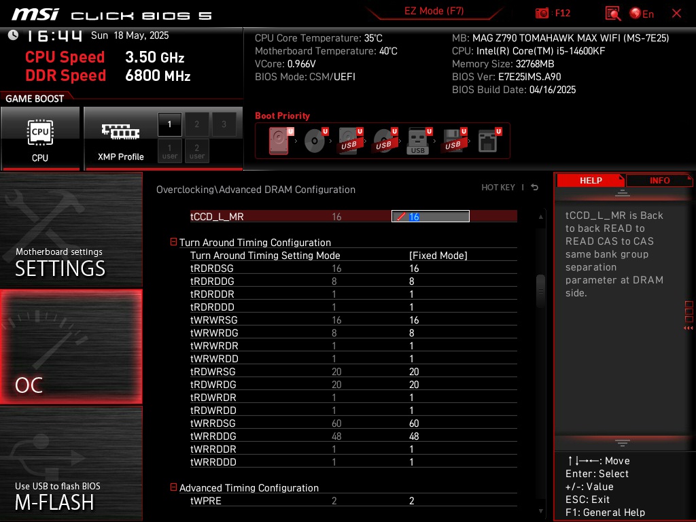Image resolution: width=696 pixels, height=522 pixels.
Task: Click the GAME BOOST label tab
Action: tap(35, 99)
